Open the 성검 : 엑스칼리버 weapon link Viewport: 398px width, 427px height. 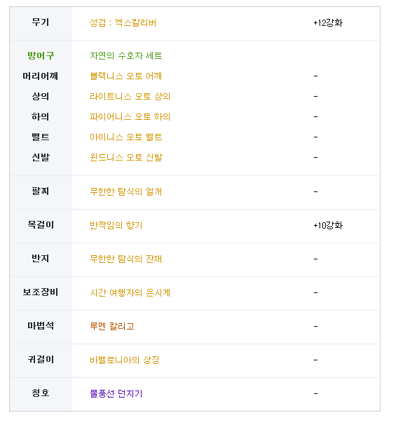tap(123, 22)
